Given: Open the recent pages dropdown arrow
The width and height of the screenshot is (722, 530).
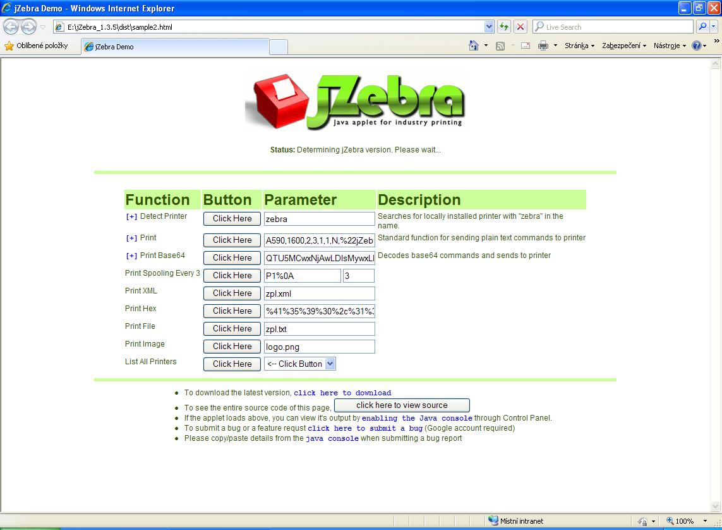Looking at the screenshot, I should tap(43, 27).
